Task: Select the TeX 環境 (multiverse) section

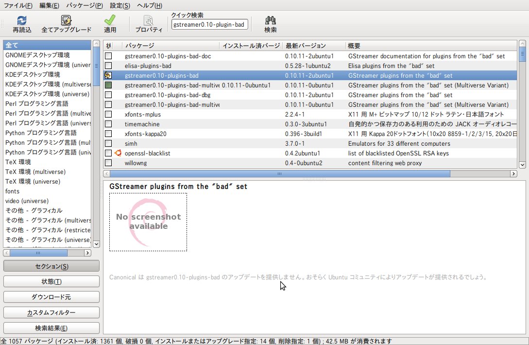Action: pyautogui.click(x=47, y=172)
